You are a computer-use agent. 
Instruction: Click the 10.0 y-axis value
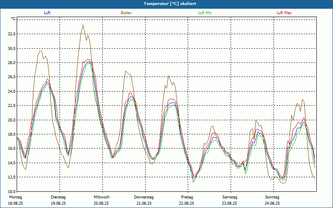point(12,191)
